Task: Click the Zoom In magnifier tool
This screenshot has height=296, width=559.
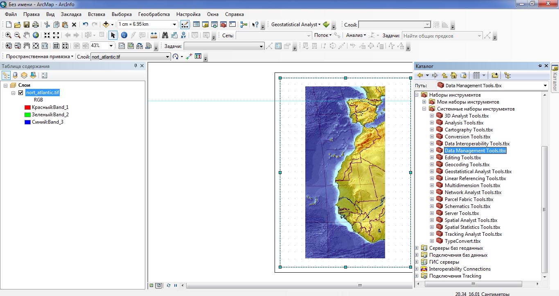Action: pos(8,35)
